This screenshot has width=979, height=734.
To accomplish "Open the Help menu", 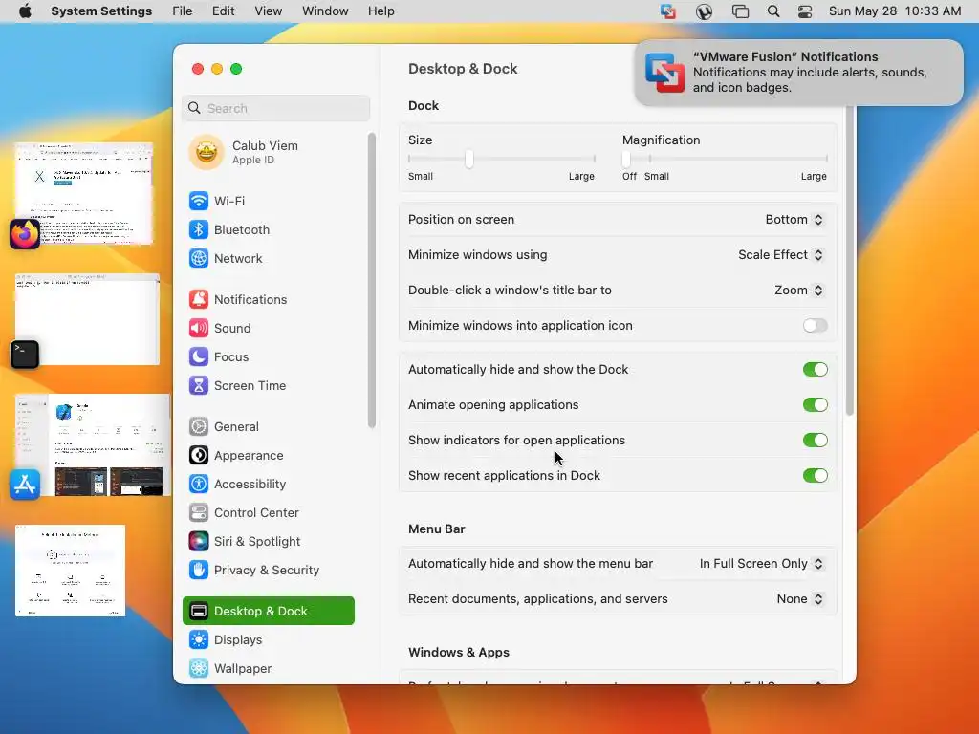I will pyautogui.click(x=381, y=11).
